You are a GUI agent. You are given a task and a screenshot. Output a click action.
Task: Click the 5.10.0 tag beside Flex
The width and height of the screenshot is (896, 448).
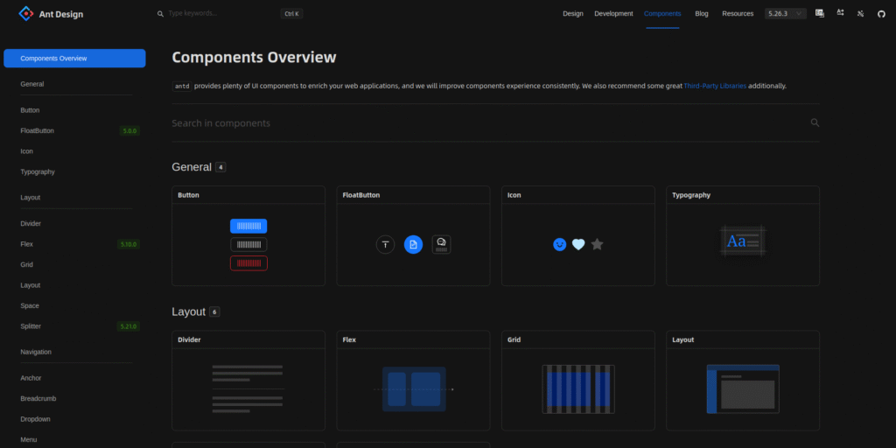click(129, 244)
